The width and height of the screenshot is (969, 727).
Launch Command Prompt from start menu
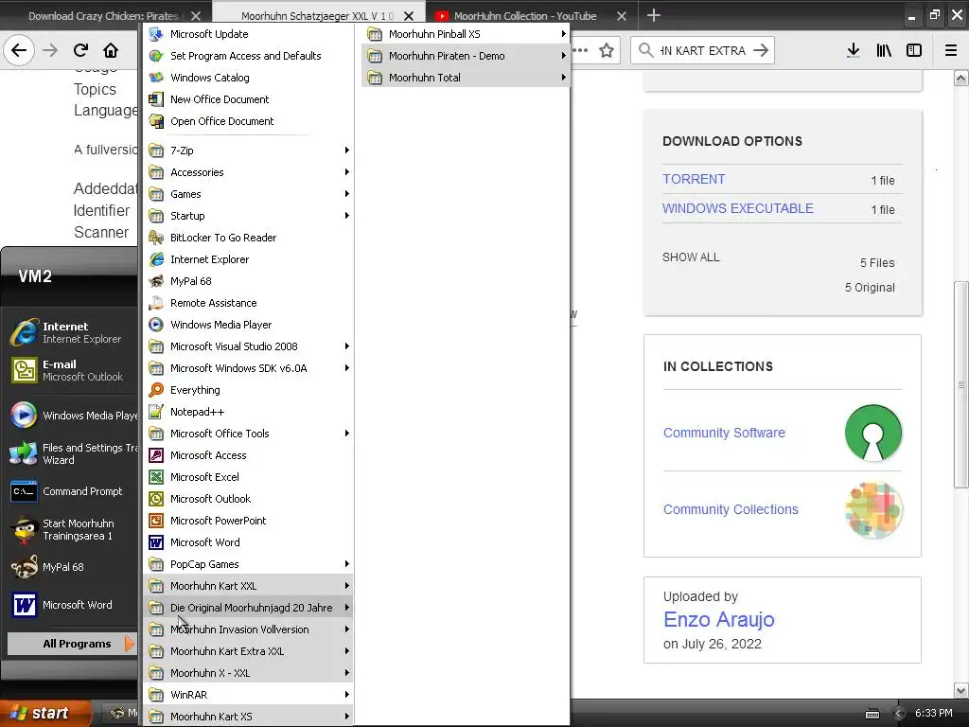(73, 491)
